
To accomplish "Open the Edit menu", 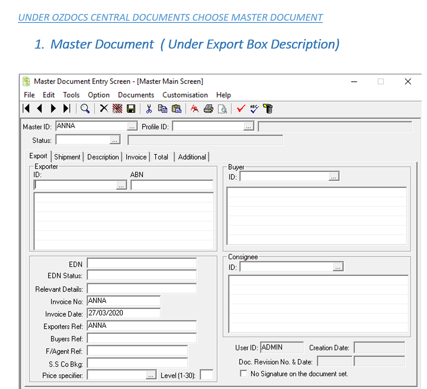I will click(x=49, y=95).
